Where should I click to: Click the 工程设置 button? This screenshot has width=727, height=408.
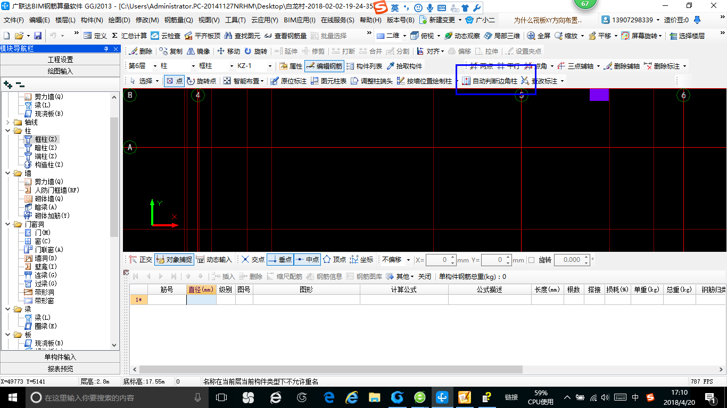60,59
